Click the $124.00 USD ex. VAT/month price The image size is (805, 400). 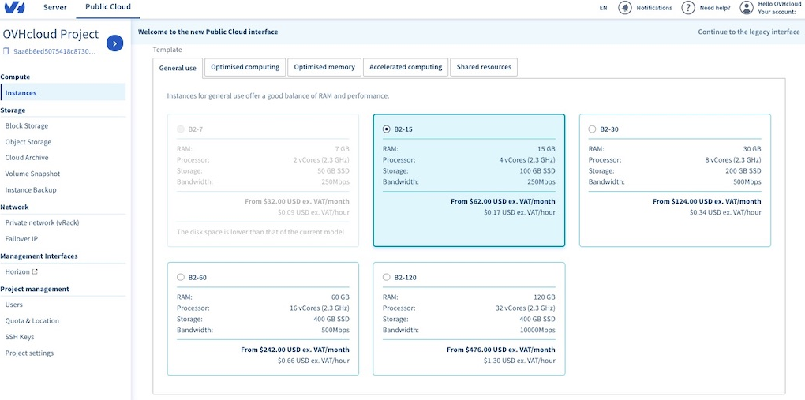coord(707,201)
